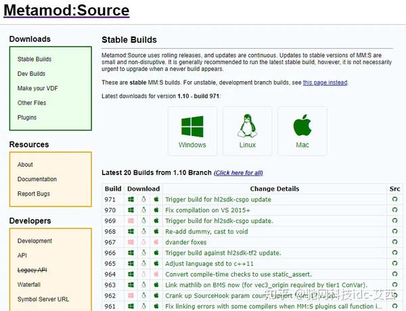Open source commit icon for build 965
This screenshot has height=311, width=406.
click(394, 264)
